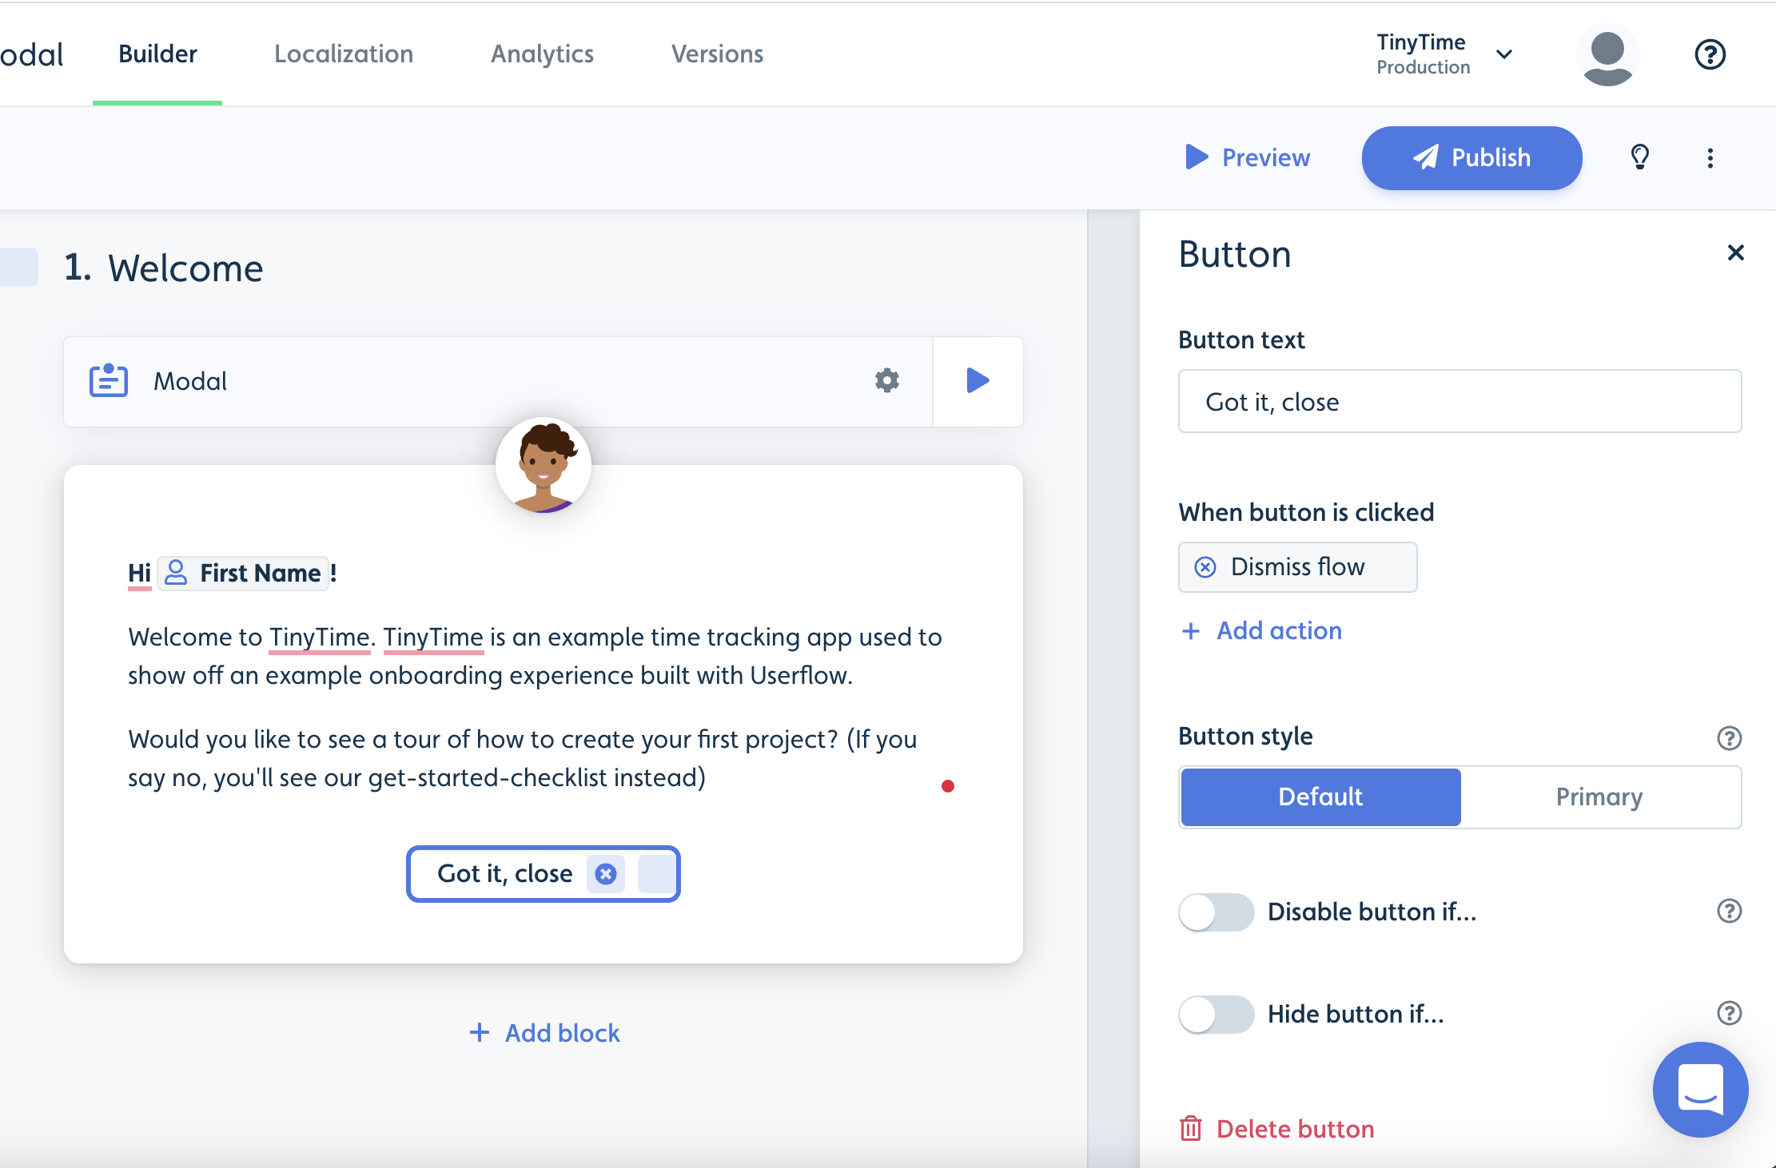Click the Preview play icon
Viewport: 1776px width, 1168px height.
pos(1193,157)
